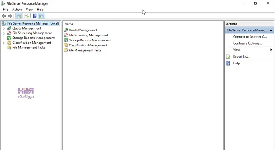Click Export List text in Actions pane
Screen dimensions: 275x150
pyautogui.click(x=242, y=57)
